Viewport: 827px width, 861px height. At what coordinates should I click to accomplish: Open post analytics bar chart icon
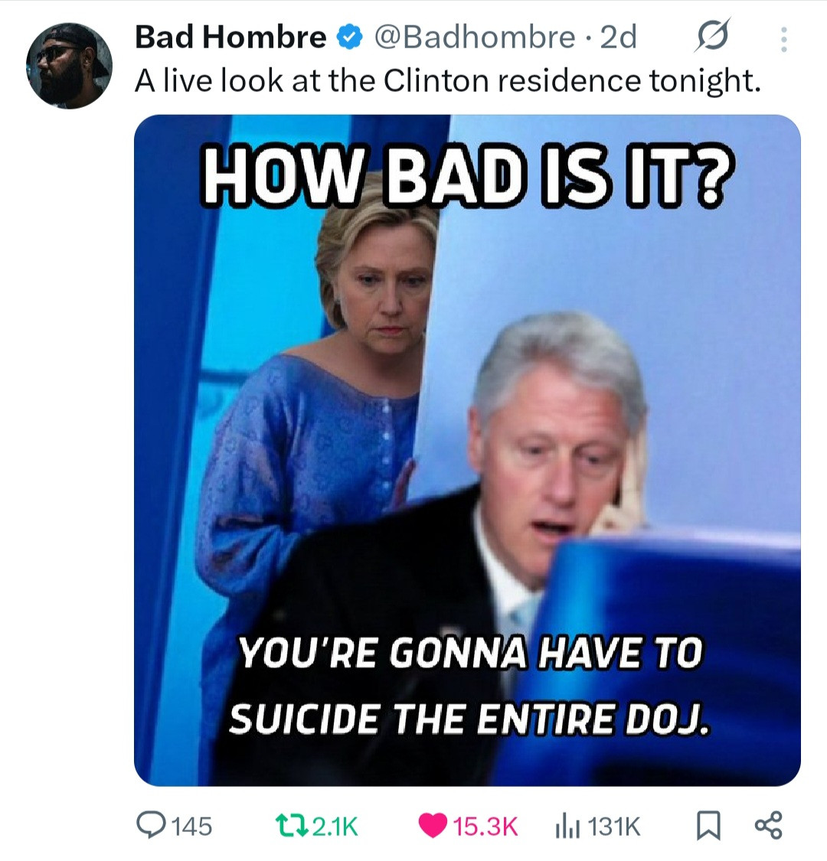coord(568,827)
